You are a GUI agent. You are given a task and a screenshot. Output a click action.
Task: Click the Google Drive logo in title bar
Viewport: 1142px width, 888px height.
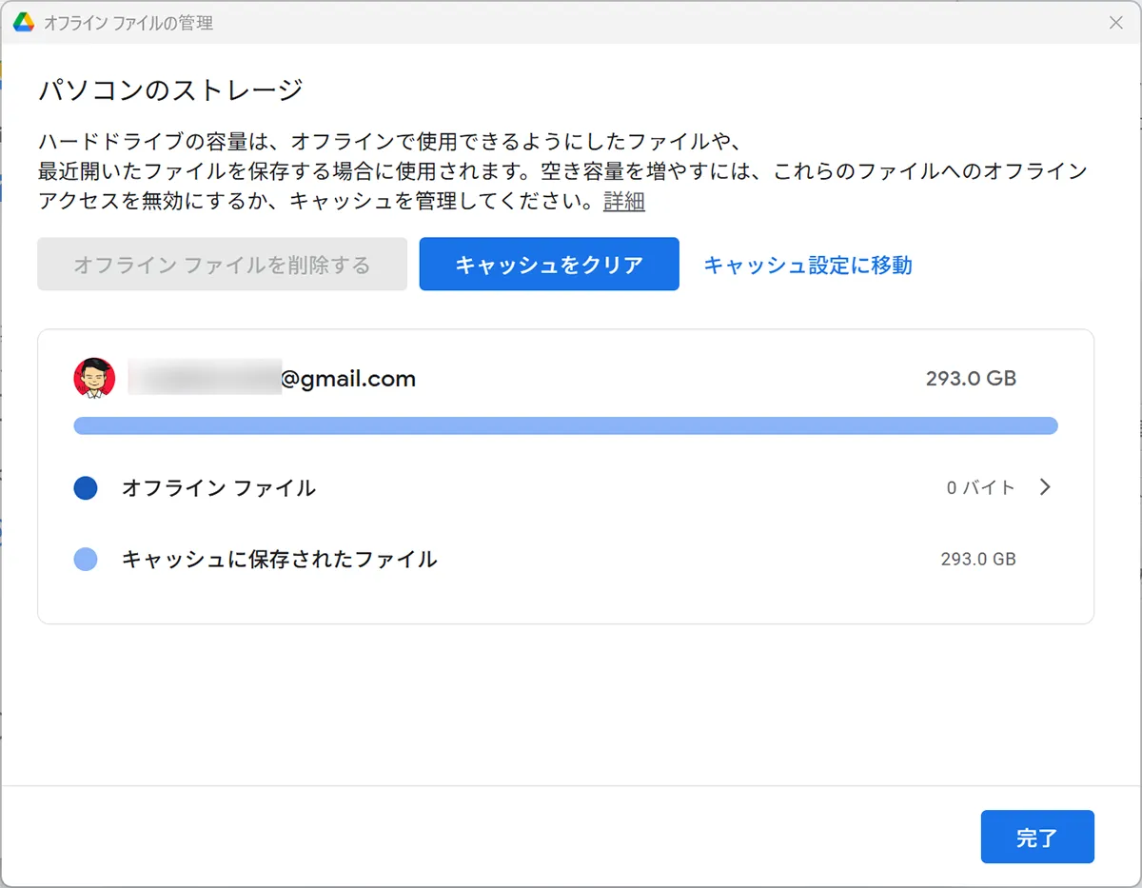pos(24,23)
